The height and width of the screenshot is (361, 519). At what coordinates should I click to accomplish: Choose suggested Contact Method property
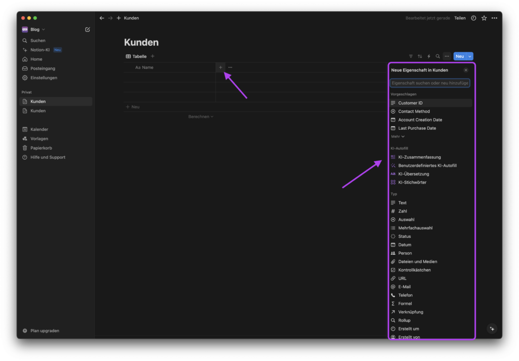(x=431, y=111)
